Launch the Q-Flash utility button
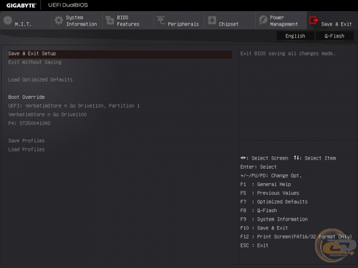Image resolution: width=358 pixels, height=268 pixels. [x=335, y=36]
